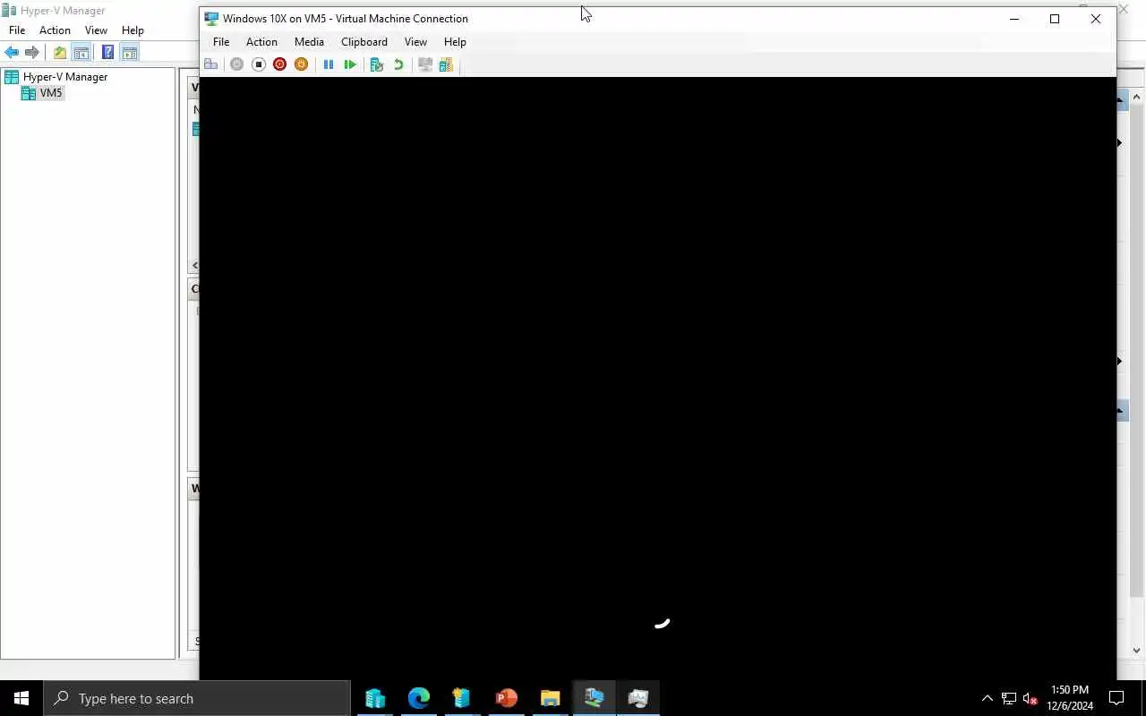Open Hyper-V Manager's Help menu
This screenshot has height=716, width=1146.
(133, 30)
